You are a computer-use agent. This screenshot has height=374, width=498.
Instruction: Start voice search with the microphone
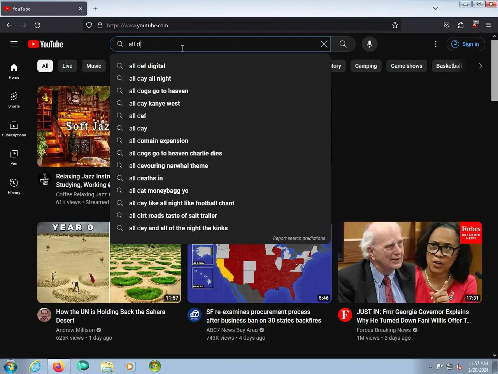tap(370, 44)
